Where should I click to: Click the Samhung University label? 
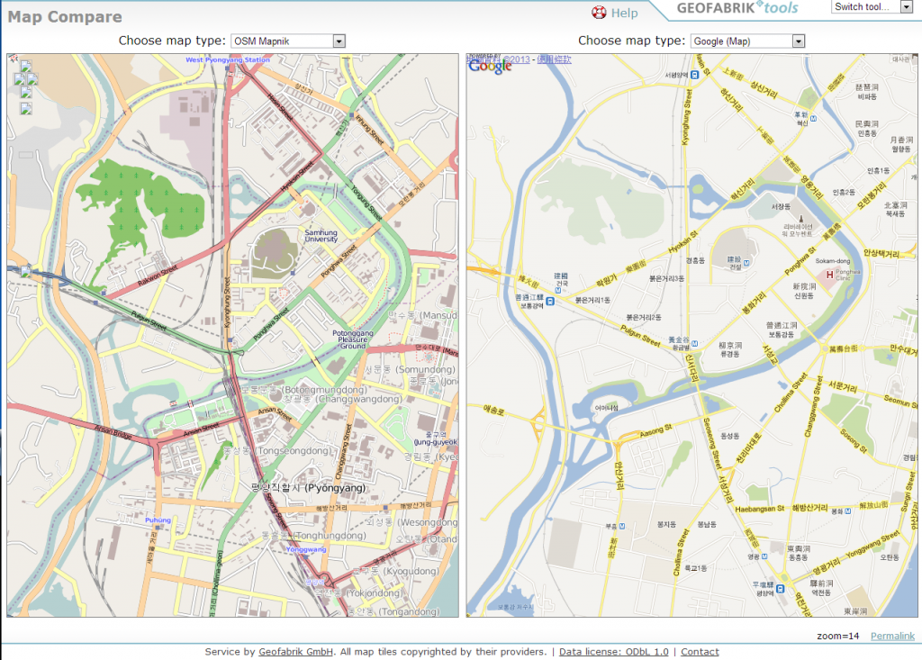tap(321, 236)
